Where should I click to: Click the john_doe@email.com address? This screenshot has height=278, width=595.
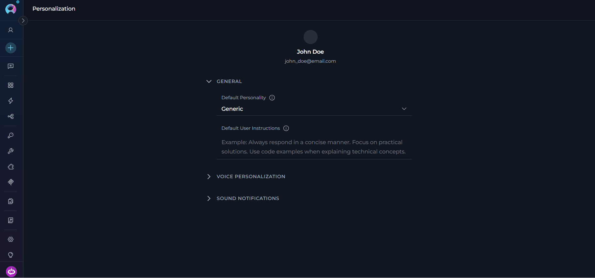[310, 61]
